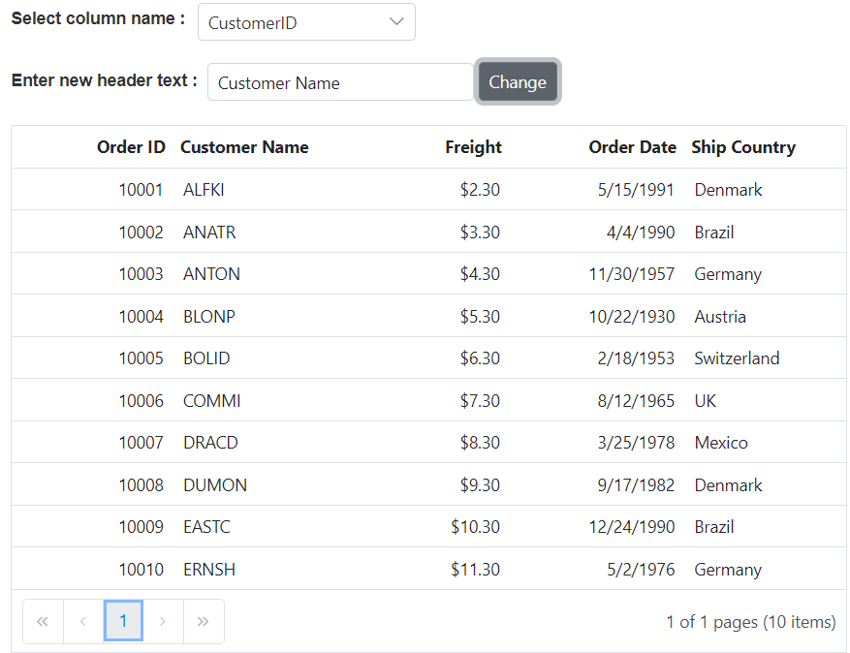Viewport: 850px width, 653px height.
Task: Click freight value $7.30
Action: [480, 400]
